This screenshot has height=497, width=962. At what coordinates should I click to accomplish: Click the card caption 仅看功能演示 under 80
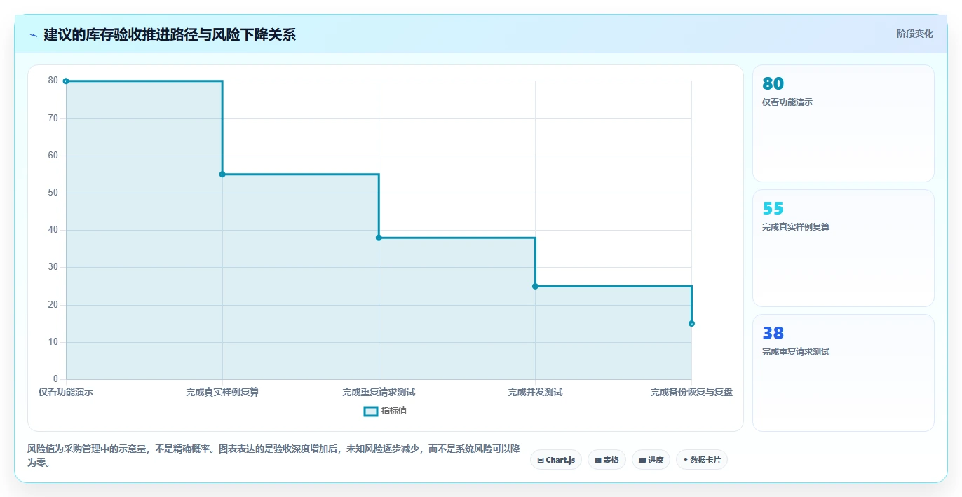(787, 102)
